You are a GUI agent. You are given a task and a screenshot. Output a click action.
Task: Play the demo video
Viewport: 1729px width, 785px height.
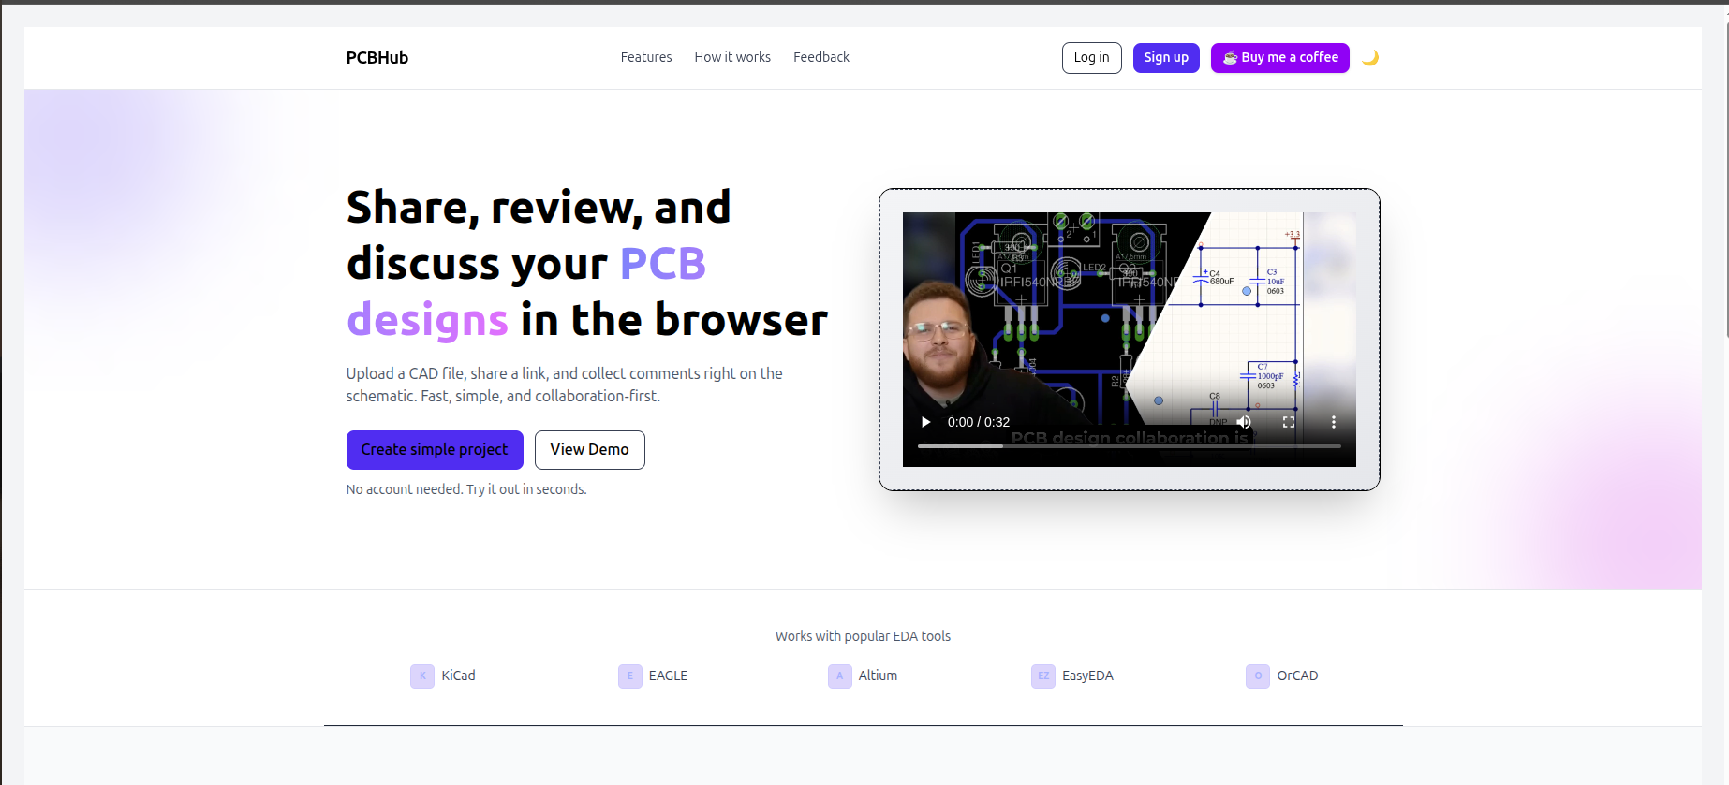(x=926, y=422)
